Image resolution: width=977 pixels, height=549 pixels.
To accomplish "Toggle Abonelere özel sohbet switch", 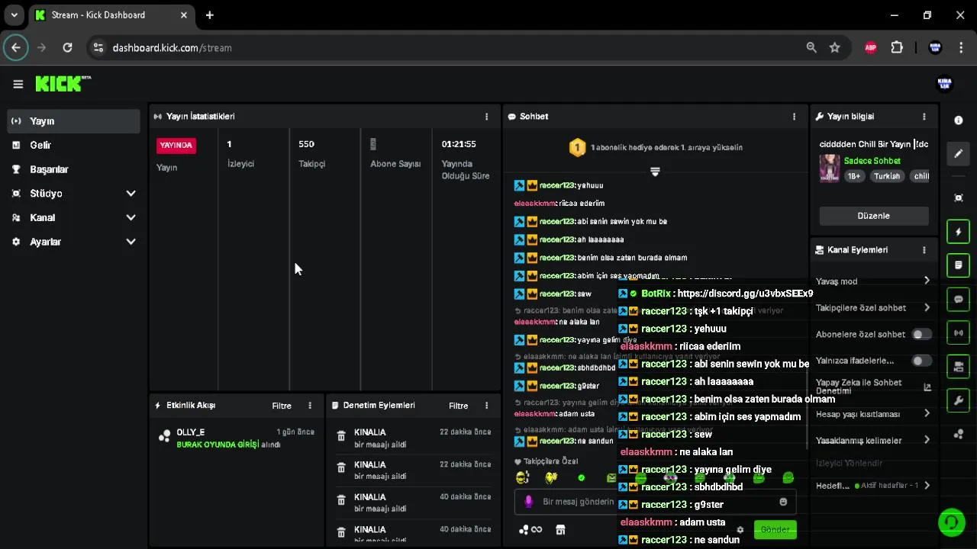I will [x=922, y=334].
